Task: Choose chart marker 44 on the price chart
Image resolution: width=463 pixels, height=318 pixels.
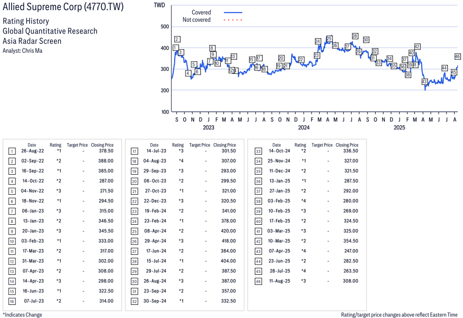Action: point(444,68)
